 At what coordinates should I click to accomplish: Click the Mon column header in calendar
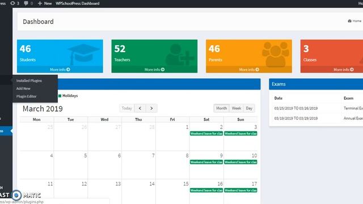tap(36, 120)
